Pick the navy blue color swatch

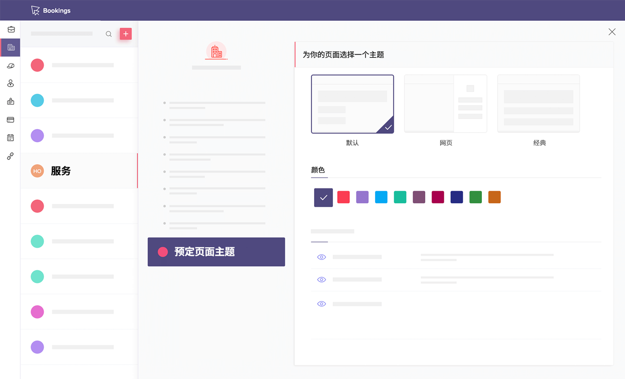tap(457, 197)
